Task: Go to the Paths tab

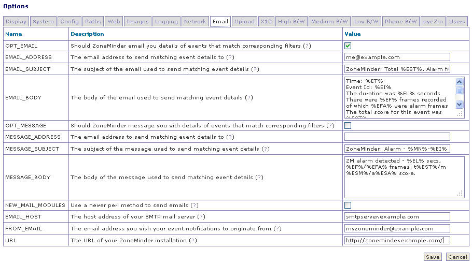Action: tap(93, 22)
